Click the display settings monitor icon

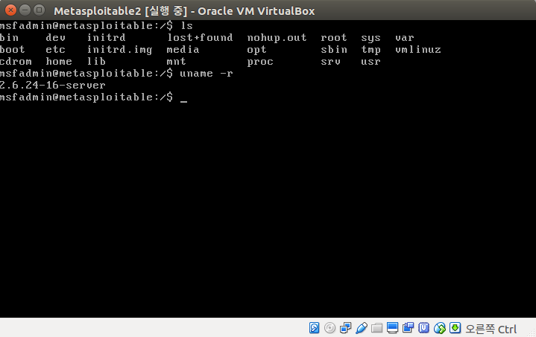[x=392, y=328]
